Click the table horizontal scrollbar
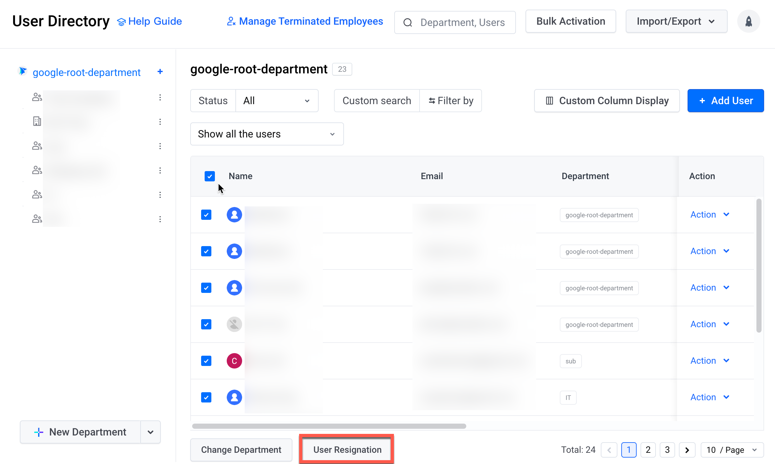This screenshot has height=464, width=775. (x=329, y=426)
